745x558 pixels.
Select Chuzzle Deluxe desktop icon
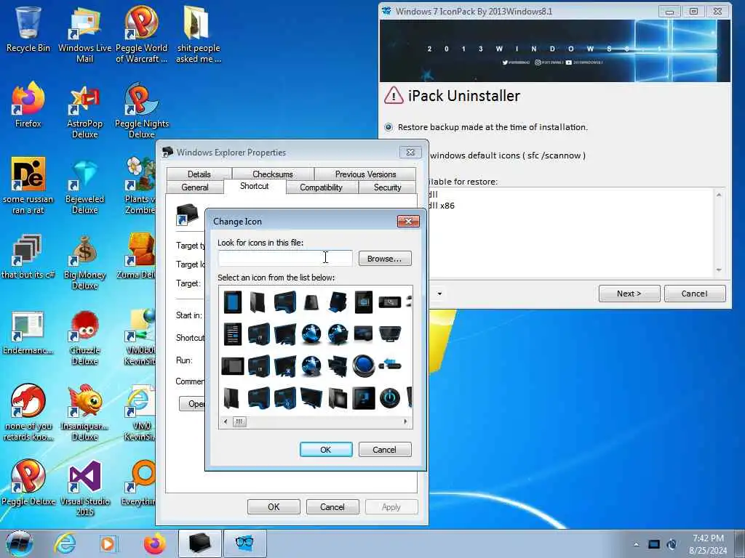tap(84, 338)
